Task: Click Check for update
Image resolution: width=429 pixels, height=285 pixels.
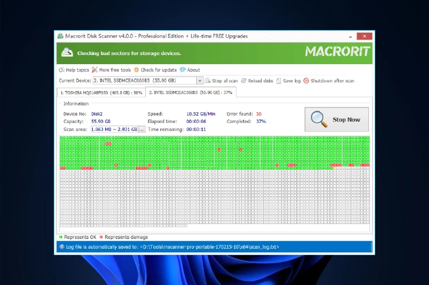Action: coord(159,70)
